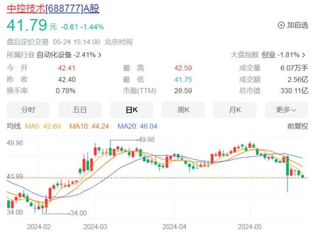This screenshot has width=316, height=238.
Task: Open the 更多 chart period dropdown
Action: tap(286, 110)
